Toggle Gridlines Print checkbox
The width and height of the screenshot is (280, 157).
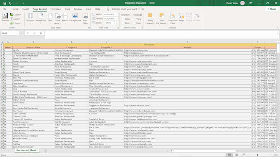click(x=123, y=23)
